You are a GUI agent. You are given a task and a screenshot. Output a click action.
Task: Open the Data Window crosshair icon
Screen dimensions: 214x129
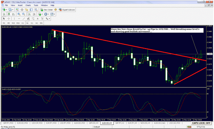(22, 10)
